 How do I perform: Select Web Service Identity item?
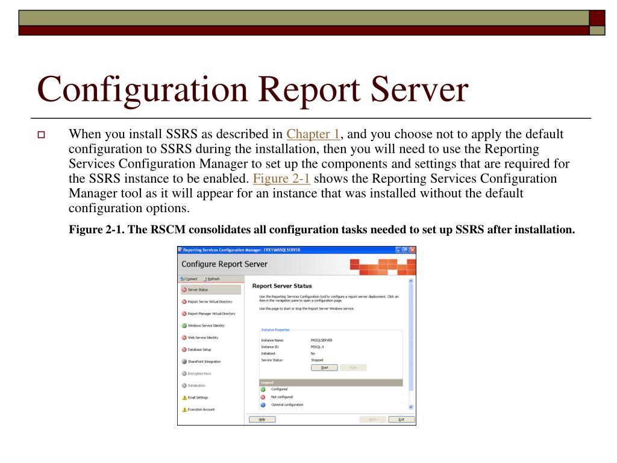click(200, 338)
